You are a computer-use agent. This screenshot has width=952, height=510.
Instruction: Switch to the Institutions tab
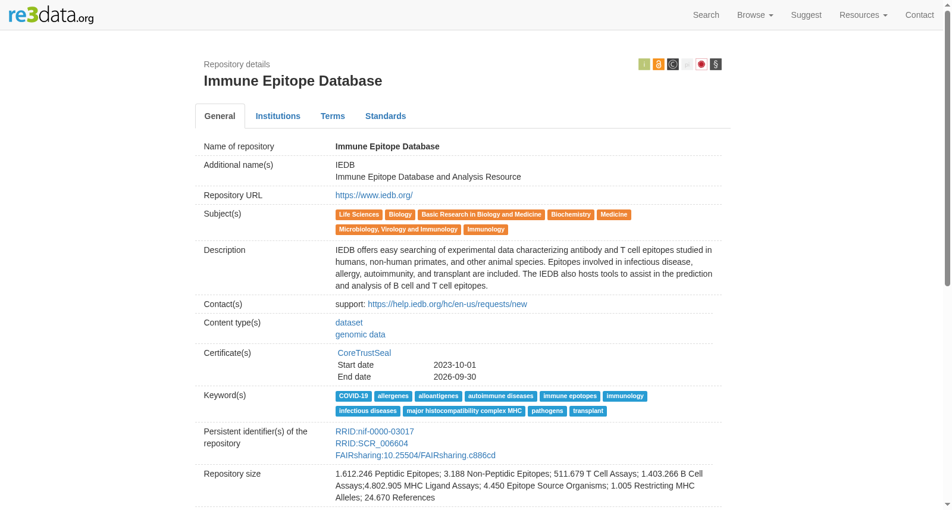tap(278, 116)
